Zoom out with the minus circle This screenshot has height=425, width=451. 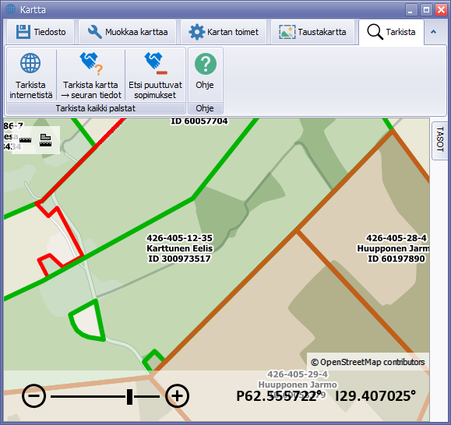pyautogui.click(x=34, y=396)
